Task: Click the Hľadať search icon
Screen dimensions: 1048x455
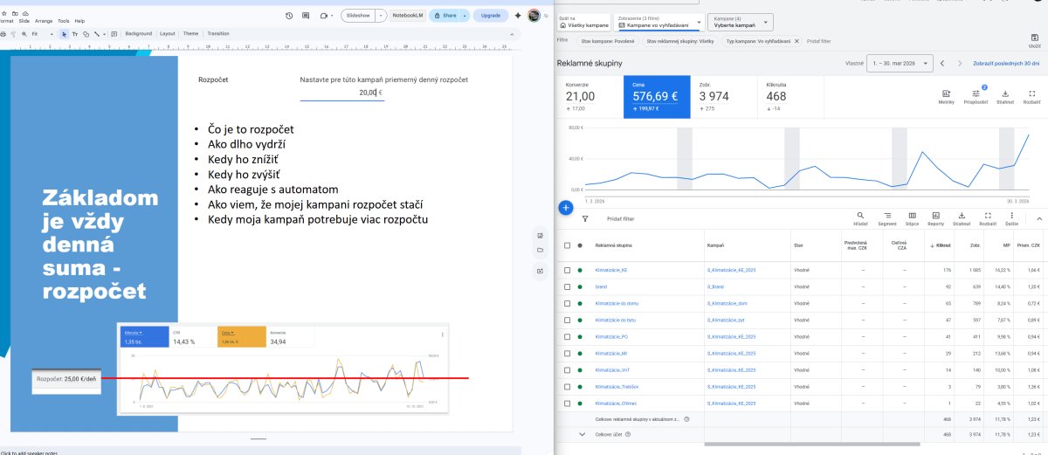Action: (x=860, y=217)
